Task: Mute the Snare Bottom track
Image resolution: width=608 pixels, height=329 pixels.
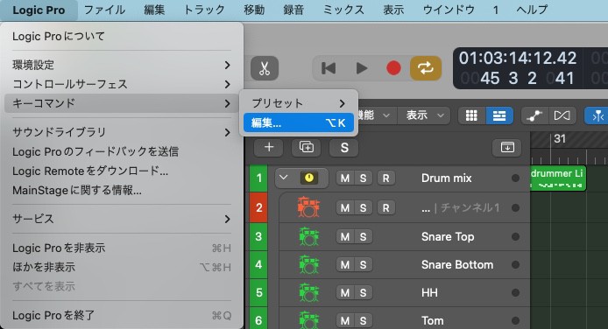Action: [x=344, y=265]
